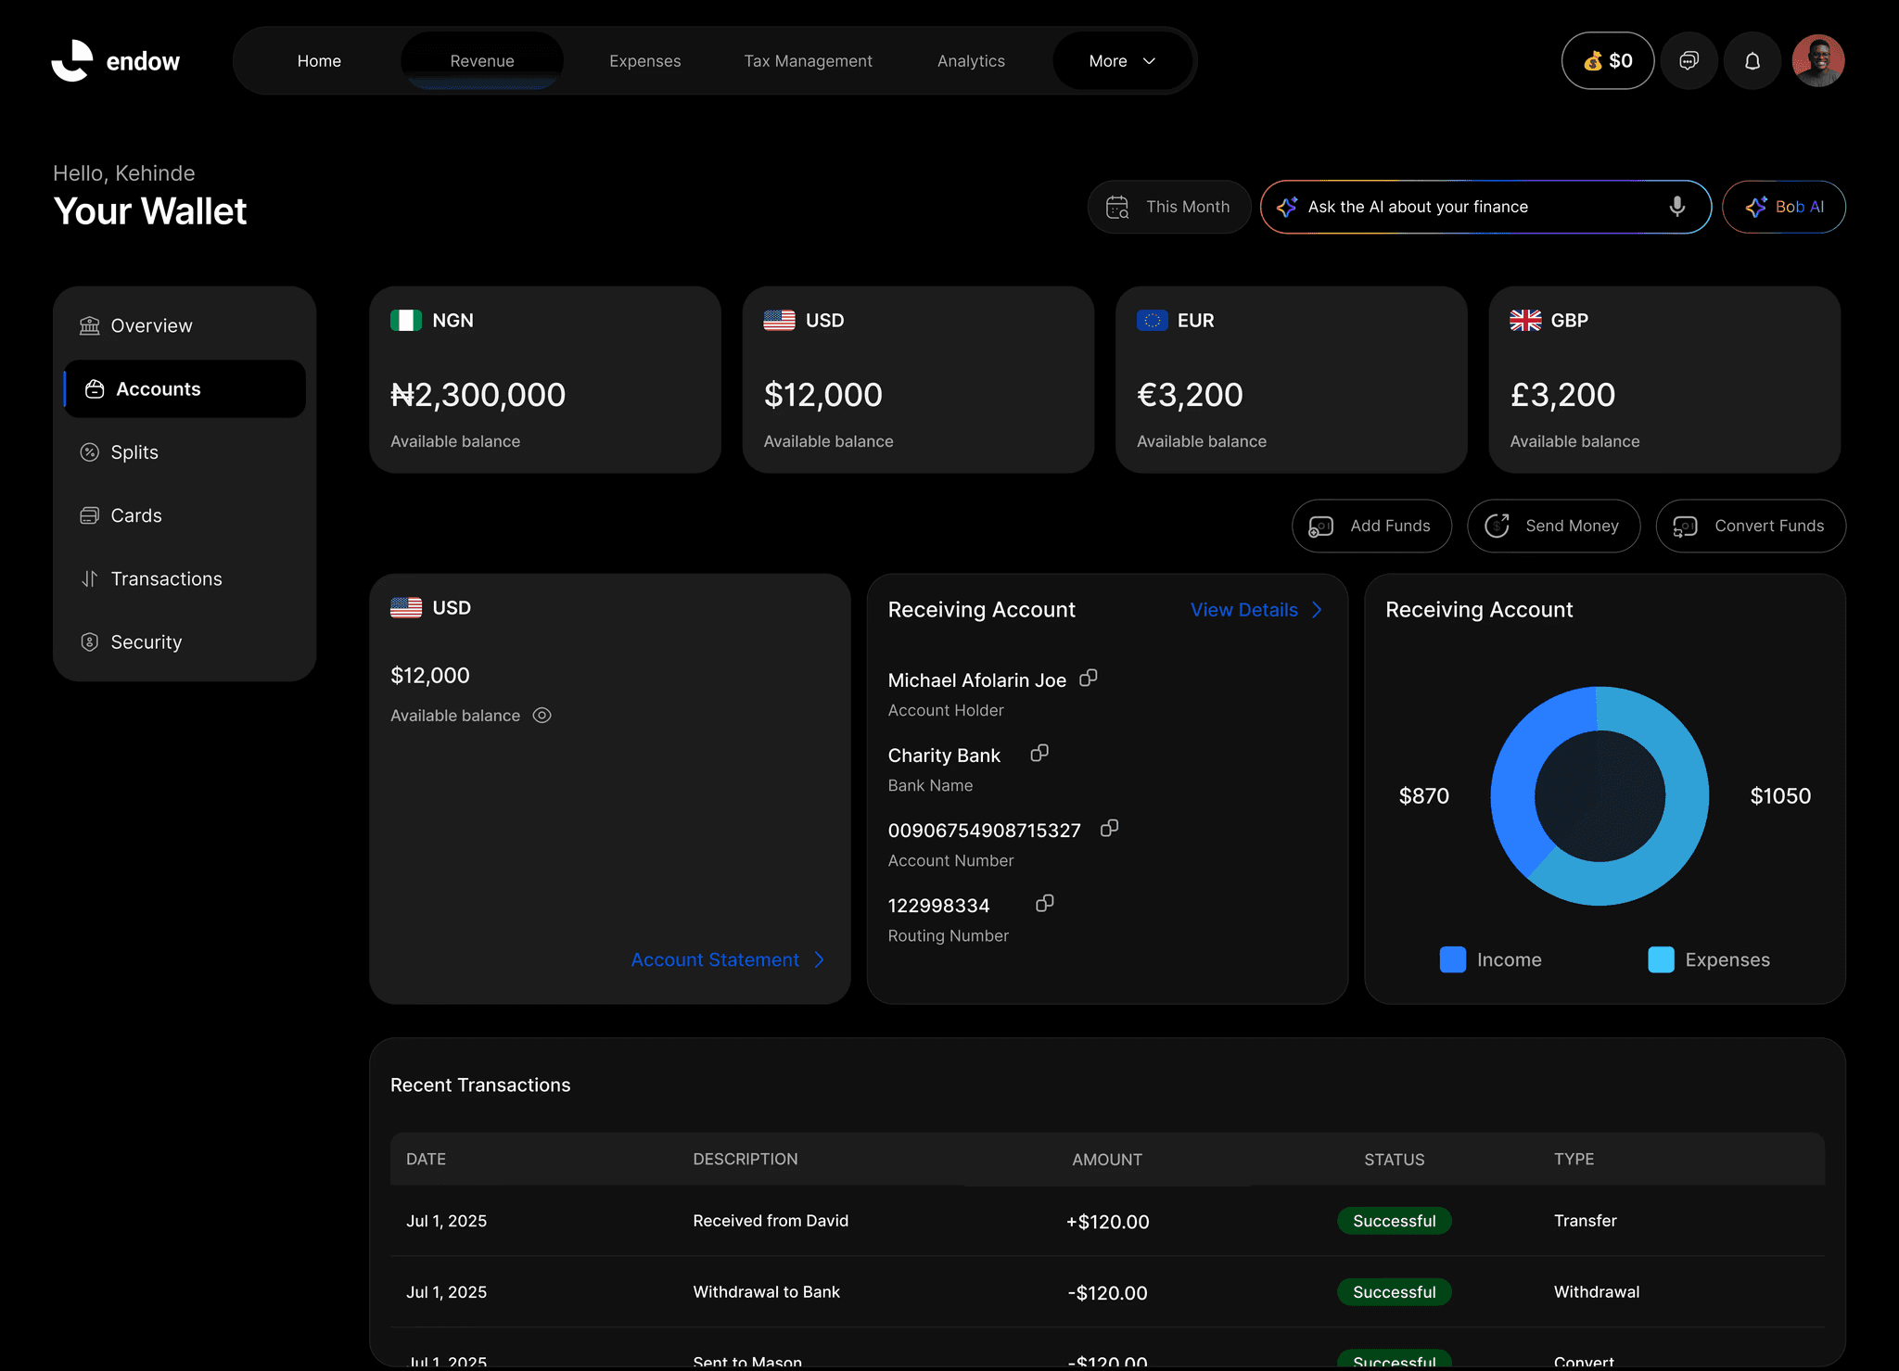Switch to the Expenses tab

pyautogui.click(x=644, y=61)
